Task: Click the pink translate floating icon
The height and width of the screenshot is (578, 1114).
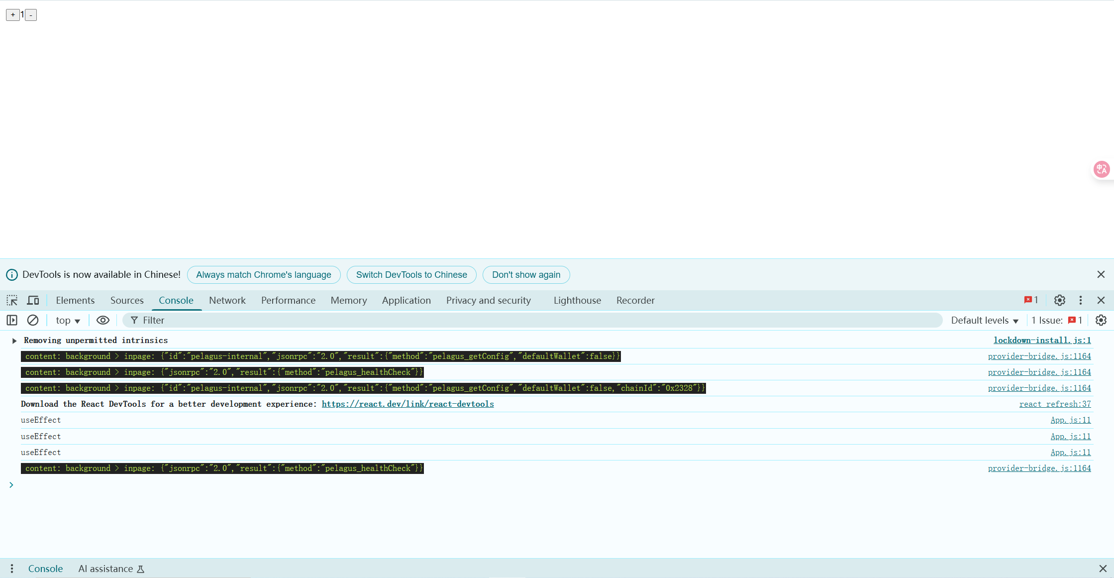Action: tap(1101, 169)
